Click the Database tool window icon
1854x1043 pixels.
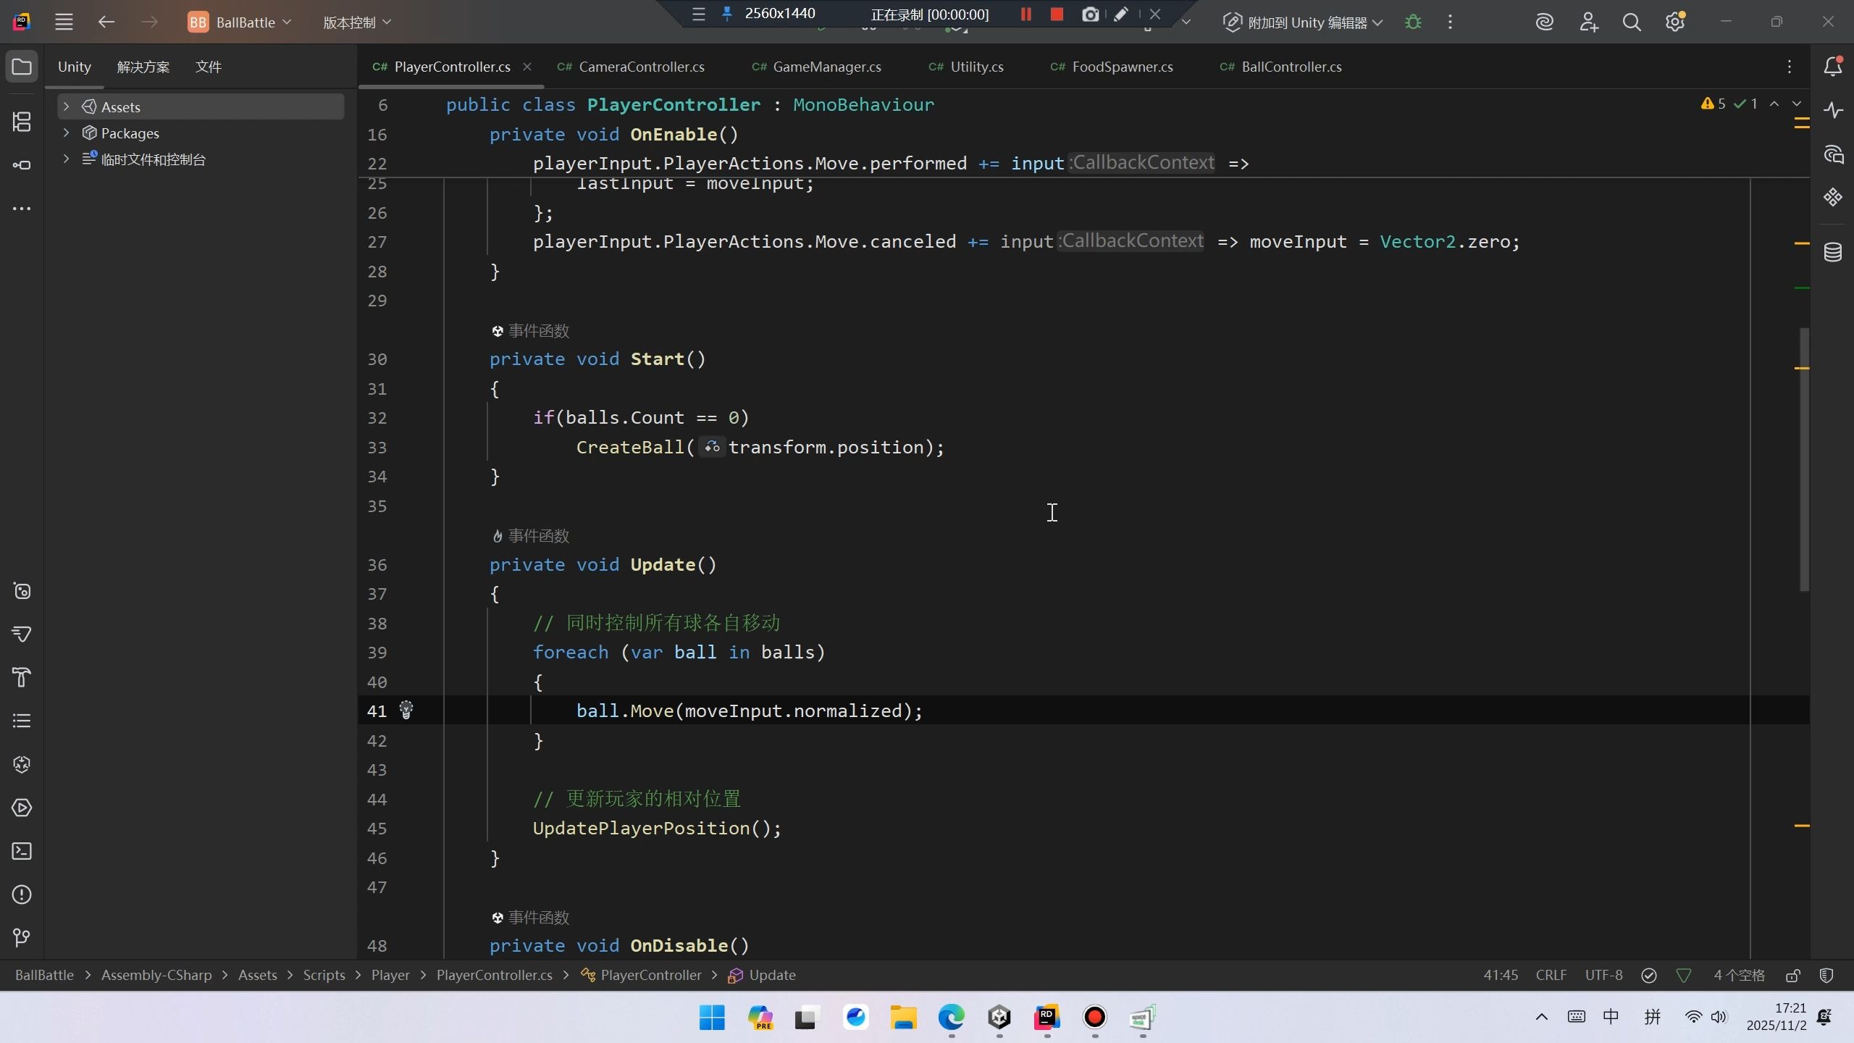click(1833, 252)
